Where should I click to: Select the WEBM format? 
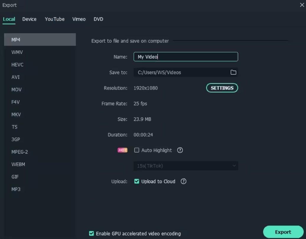(40, 164)
